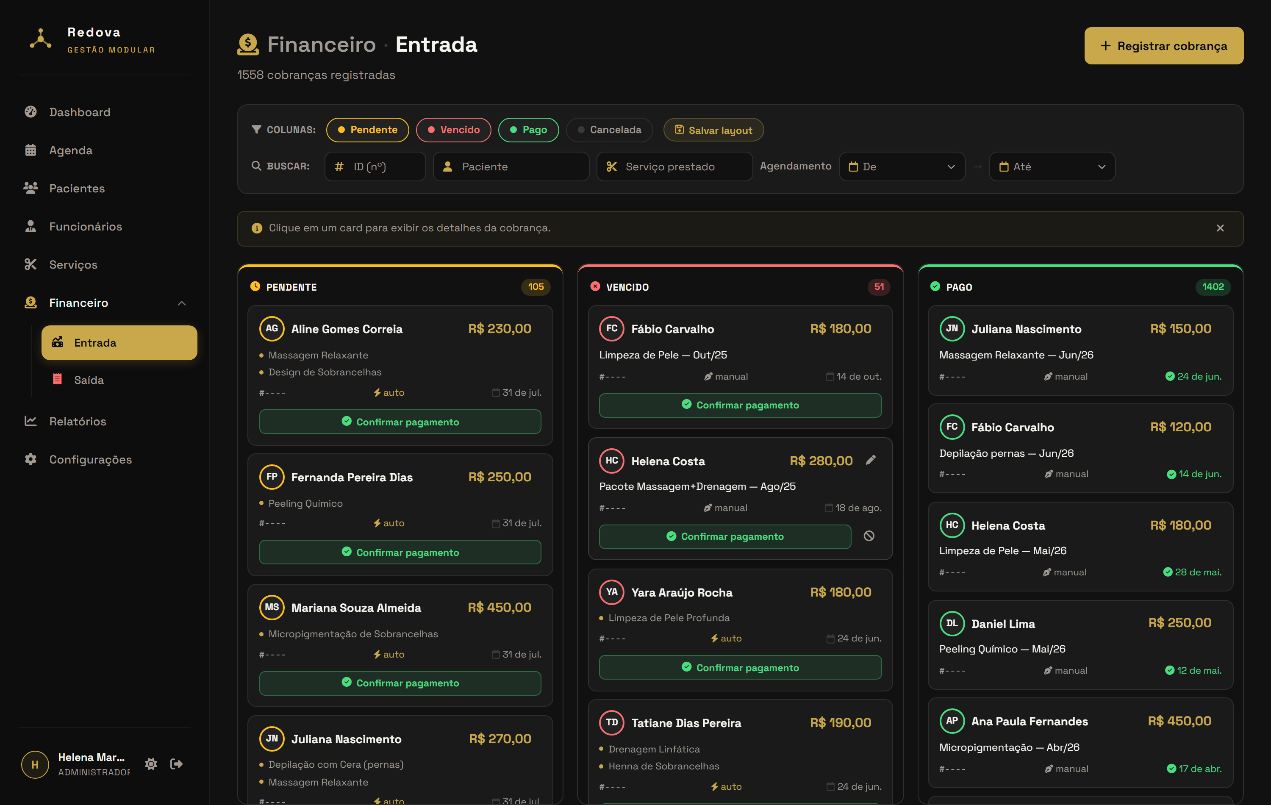This screenshot has height=805, width=1271.
Task: Click "14 de out." due date on Fábio card
Action: click(x=859, y=376)
